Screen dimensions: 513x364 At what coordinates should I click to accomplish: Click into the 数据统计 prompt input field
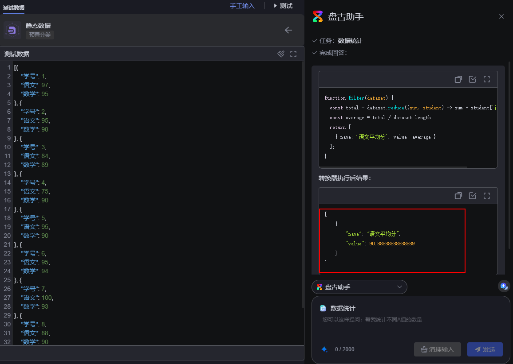(410, 326)
